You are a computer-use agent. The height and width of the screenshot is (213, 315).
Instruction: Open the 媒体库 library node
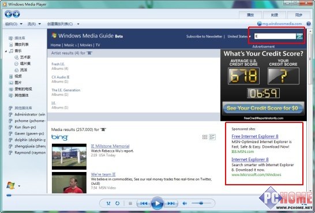[x=20, y=38]
